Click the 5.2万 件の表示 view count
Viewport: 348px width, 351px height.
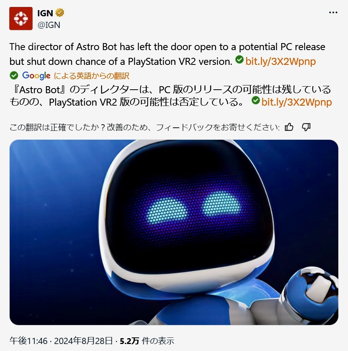pyautogui.click(x=147, y=341)
